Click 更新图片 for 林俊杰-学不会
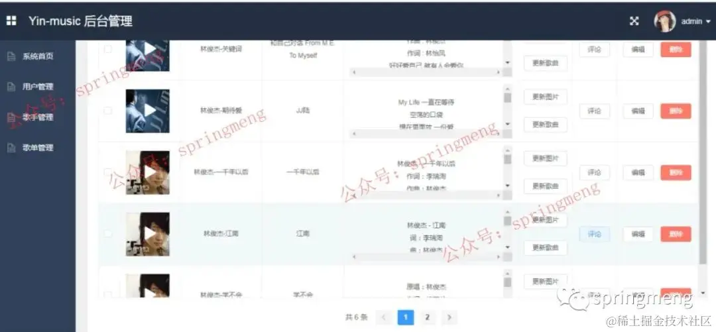Screen dimensions: 716x332 [x=545, y=282]
